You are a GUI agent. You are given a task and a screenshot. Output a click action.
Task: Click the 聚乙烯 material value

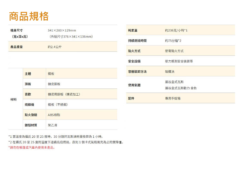pos(52,125)
